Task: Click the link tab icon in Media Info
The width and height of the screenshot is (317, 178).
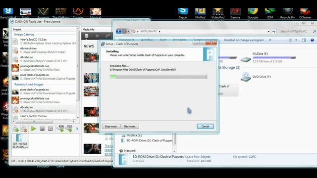Action: click(x=107, y=36)
